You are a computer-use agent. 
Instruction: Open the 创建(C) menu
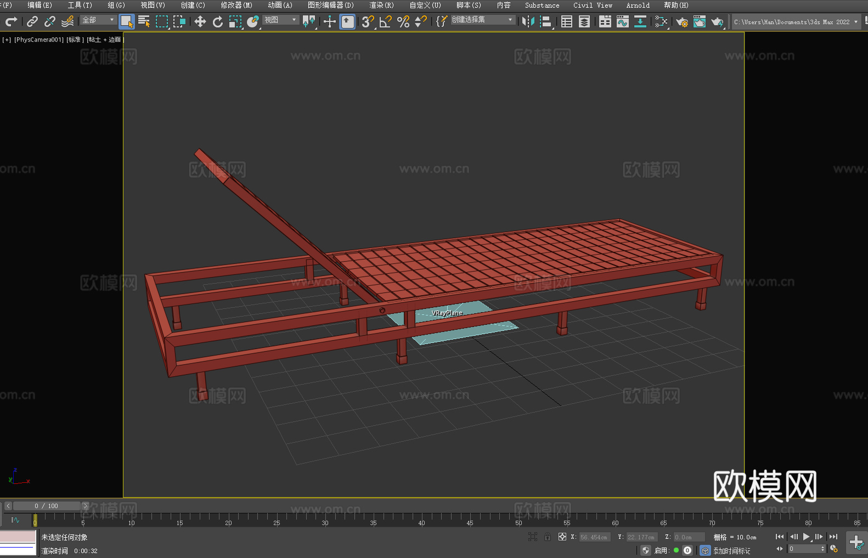(193, 5)
